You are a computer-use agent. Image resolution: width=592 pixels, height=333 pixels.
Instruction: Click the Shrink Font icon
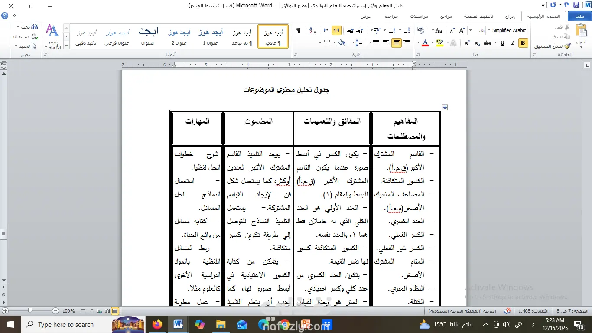tap(452, 30)
